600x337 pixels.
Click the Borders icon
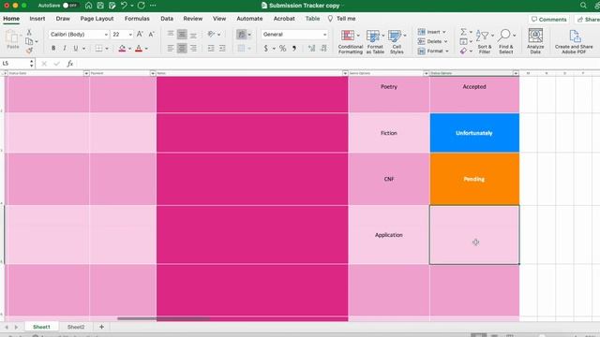click(x=98, y=48)
